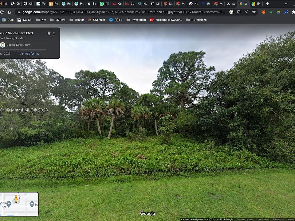Open the green phone extension icon
The height and width of the screenshot is (221, 295).
(271, 12)
